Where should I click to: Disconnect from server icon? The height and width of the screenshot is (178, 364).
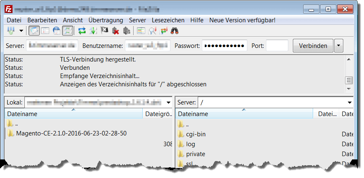click(x=115, y=31)
